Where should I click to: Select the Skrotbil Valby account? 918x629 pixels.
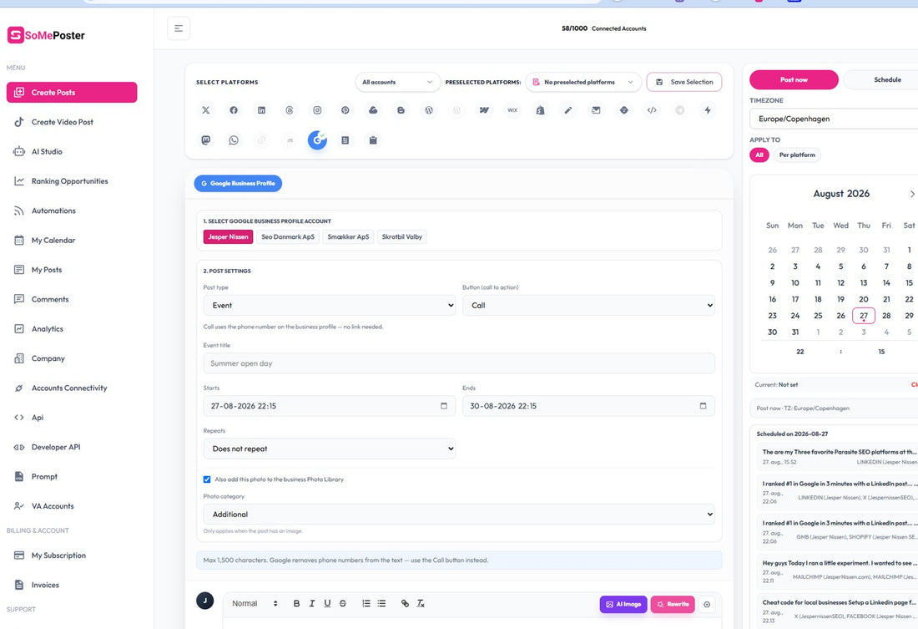point(401,237)
